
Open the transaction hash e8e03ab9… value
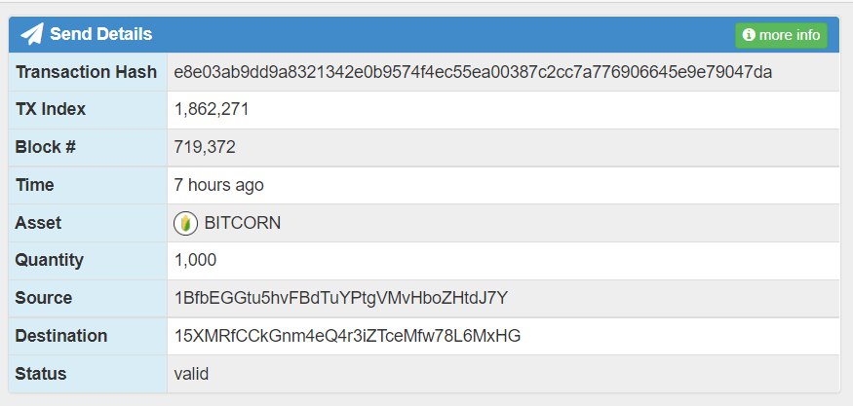[473, 73]
